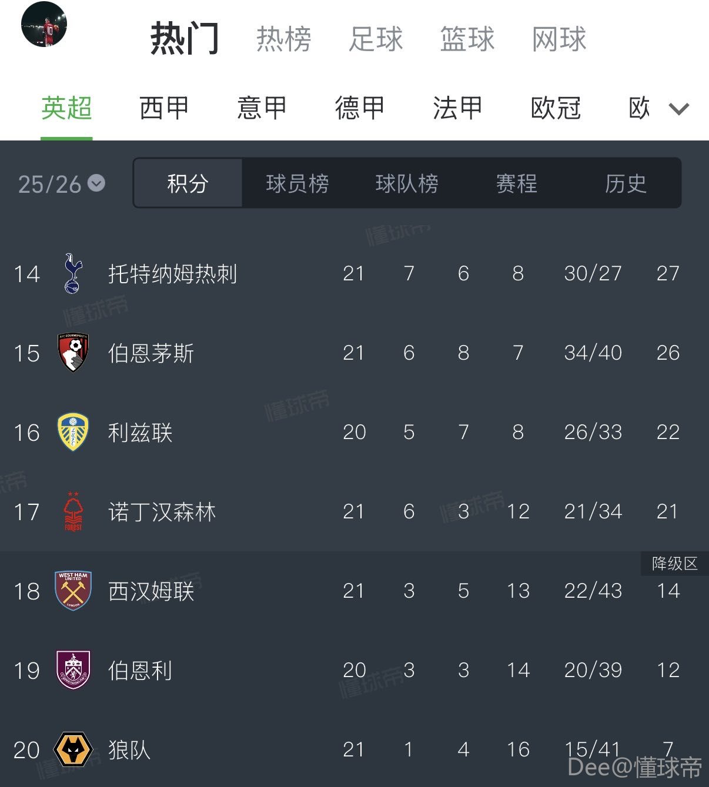
Task: Open the 伯恩利 team name
Action: [x=140, y=670]
